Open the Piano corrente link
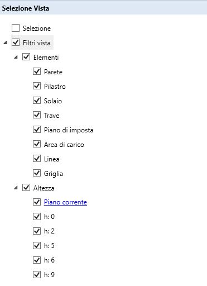Image resolution: width=207 pixels, height=286 pixels. pyautogui.click(x=65, y=202)
